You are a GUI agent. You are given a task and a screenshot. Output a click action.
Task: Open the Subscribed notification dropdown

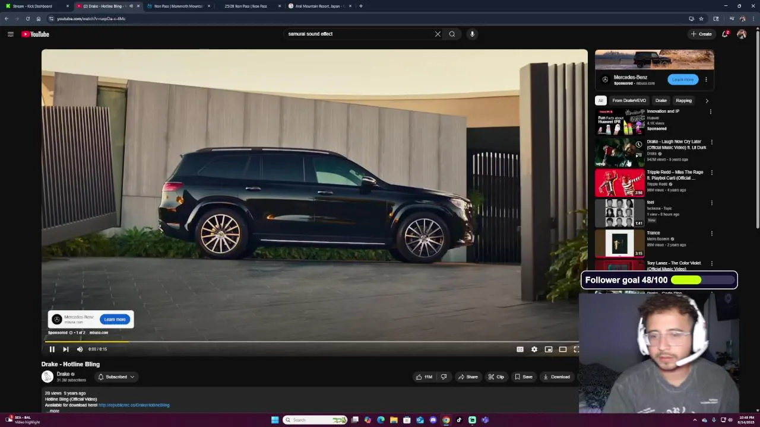coord(116,377)
